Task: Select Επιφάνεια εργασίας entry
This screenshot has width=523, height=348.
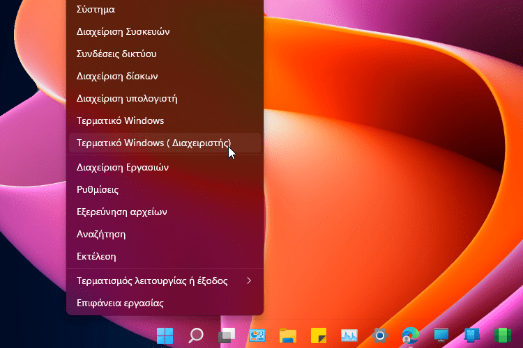Action: (x=165, y=303)
